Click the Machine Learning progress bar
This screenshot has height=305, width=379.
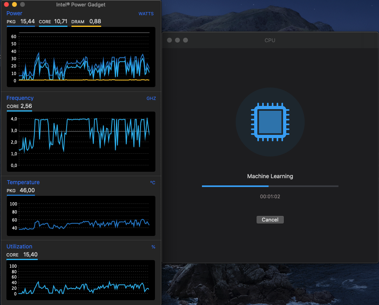pos(270,186)
